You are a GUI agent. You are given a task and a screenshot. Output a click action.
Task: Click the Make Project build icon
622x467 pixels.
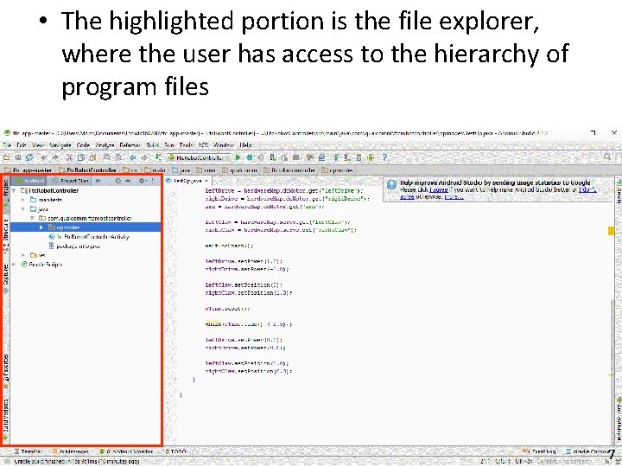[158, 157]
